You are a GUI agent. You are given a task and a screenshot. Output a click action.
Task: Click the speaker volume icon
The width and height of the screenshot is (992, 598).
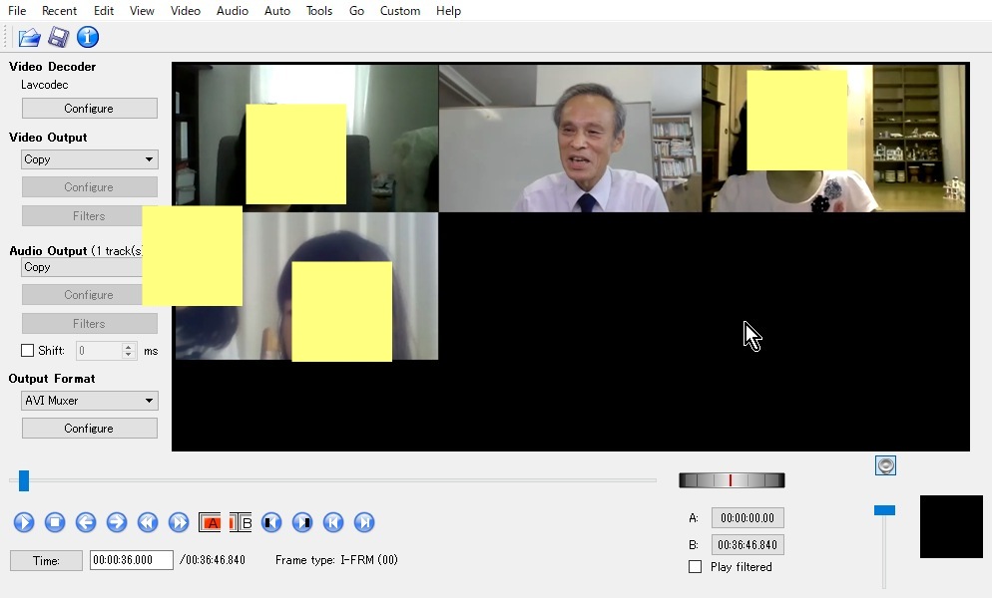(x=885, y=465)
